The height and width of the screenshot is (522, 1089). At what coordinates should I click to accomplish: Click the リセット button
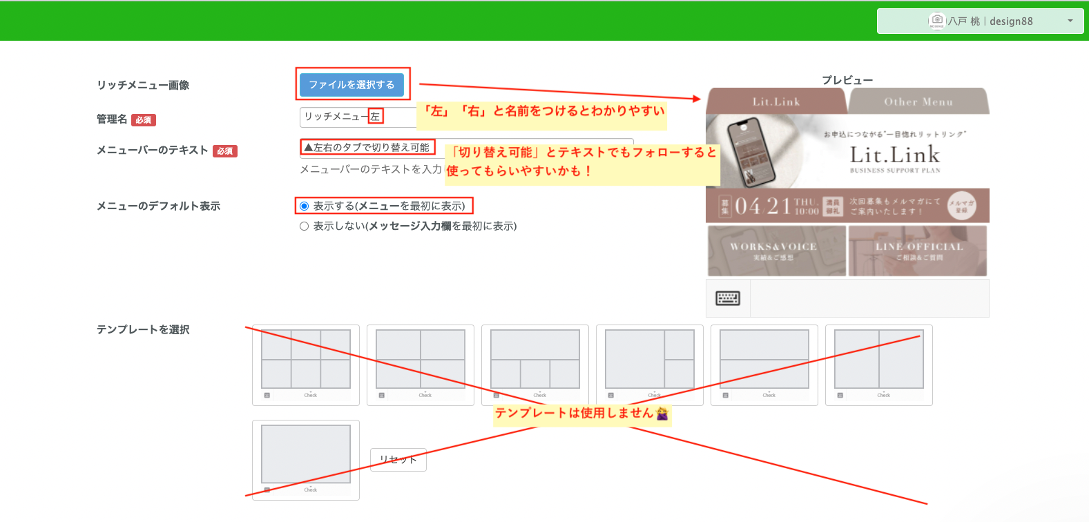coord(398,460)
